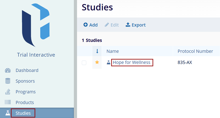Click flask icon beside Hope for Wellness
220x118 pixels.
[x=108, y=62]
